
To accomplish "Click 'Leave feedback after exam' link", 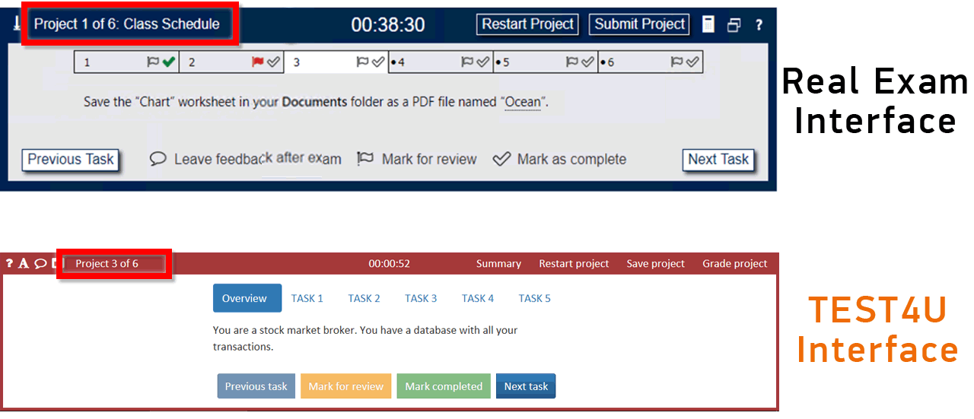I will coord(245,159).
